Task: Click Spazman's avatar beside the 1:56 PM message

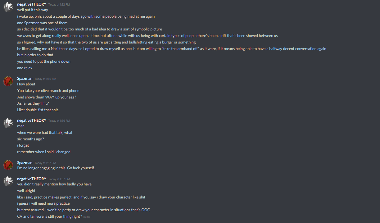Action: 8,81
